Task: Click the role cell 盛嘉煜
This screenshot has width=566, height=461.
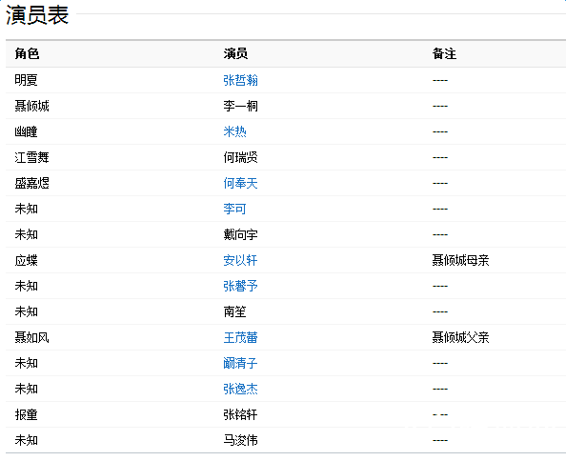Action: (31, 183)
